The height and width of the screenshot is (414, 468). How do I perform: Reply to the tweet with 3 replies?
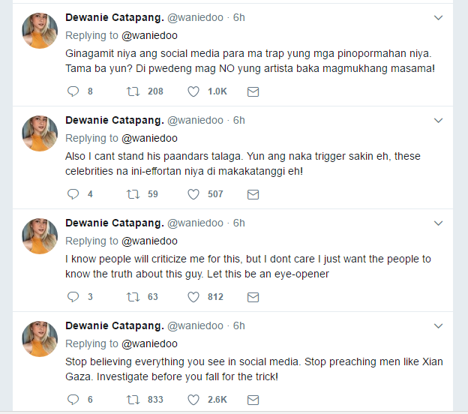pos(73,296)
